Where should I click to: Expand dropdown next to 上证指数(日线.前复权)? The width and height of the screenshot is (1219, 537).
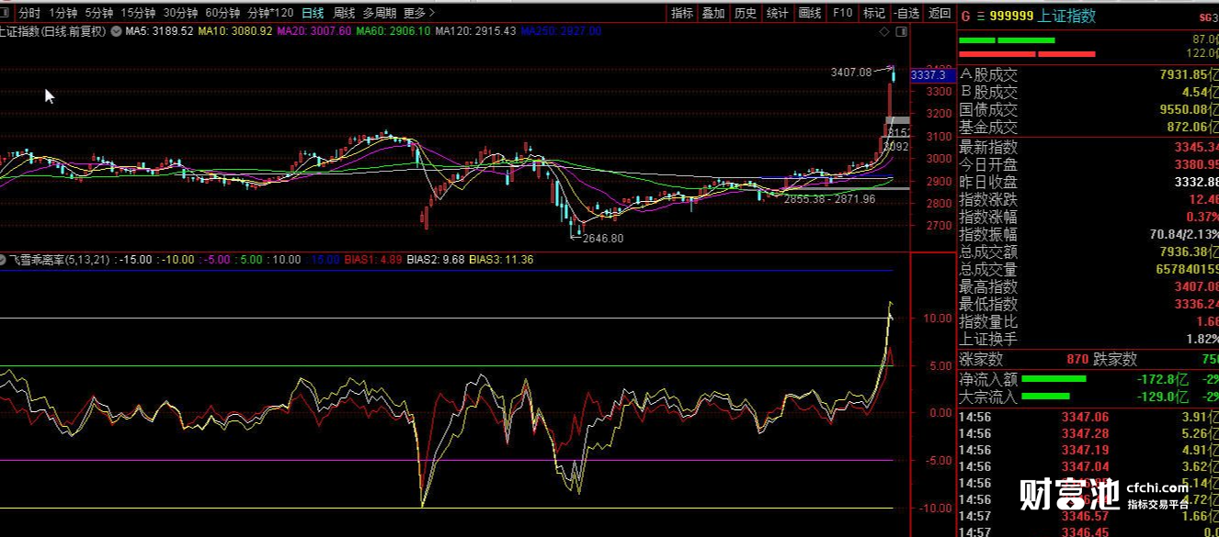(x=116, y=31)
